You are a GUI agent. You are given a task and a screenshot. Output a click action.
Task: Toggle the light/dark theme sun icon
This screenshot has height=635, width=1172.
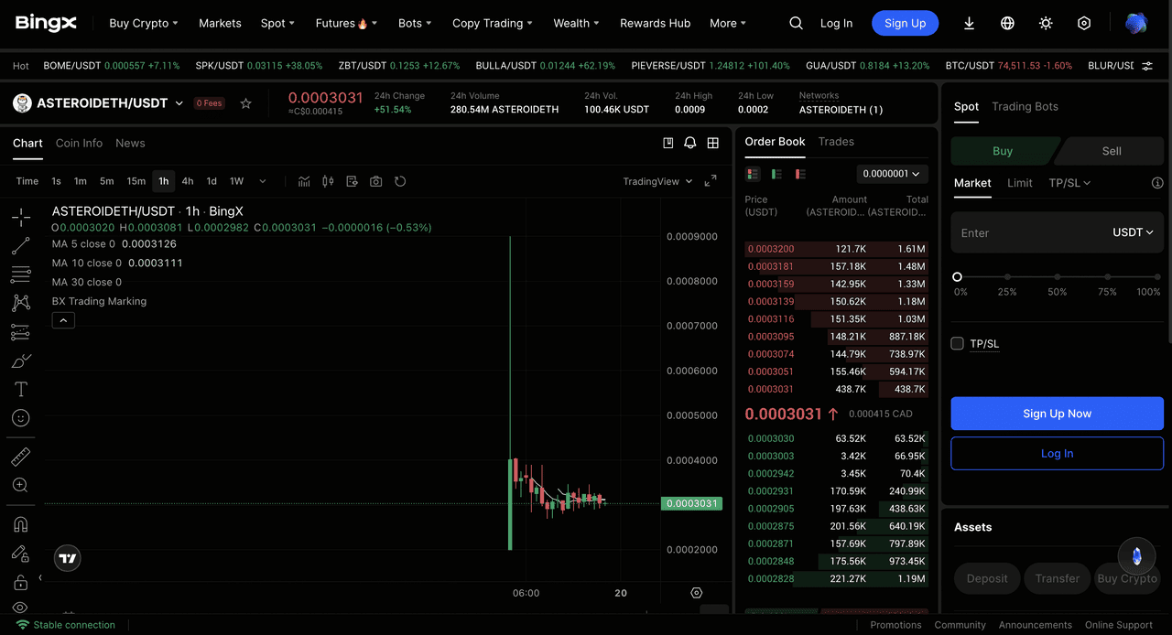pyautogui.click(x=1046, y=23)
